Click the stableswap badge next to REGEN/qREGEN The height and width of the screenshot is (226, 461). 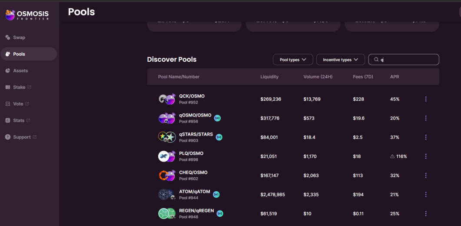[219, 213]
